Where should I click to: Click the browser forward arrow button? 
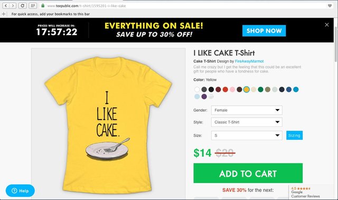coord(13,6)
